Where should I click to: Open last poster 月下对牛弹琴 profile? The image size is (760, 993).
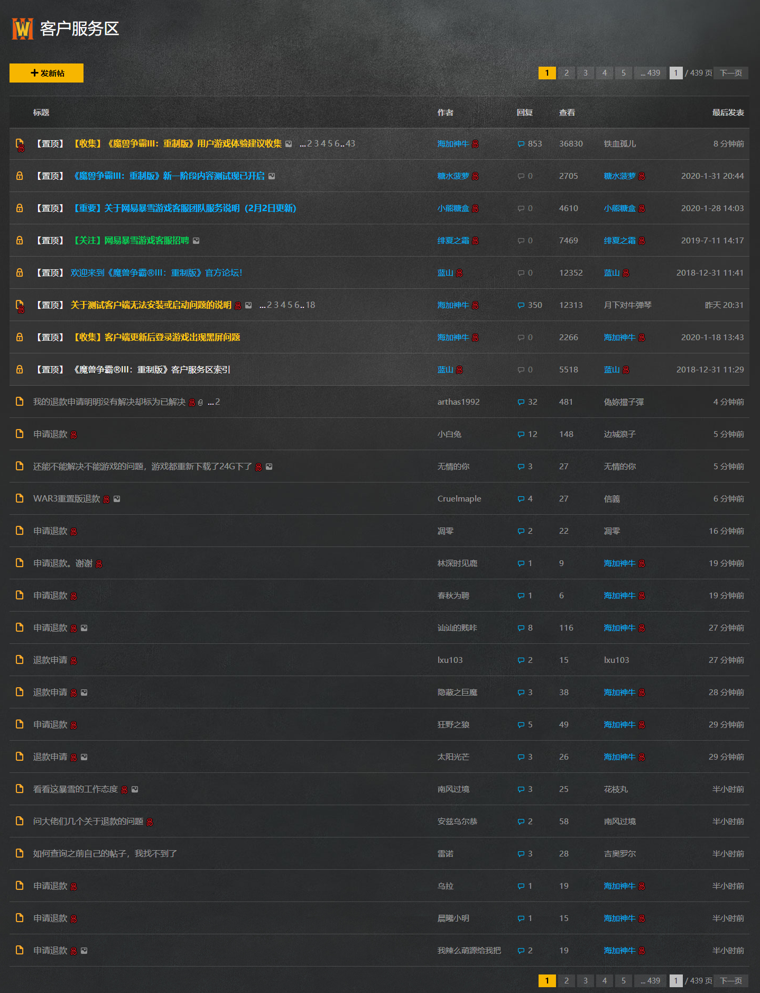point(628,305)
